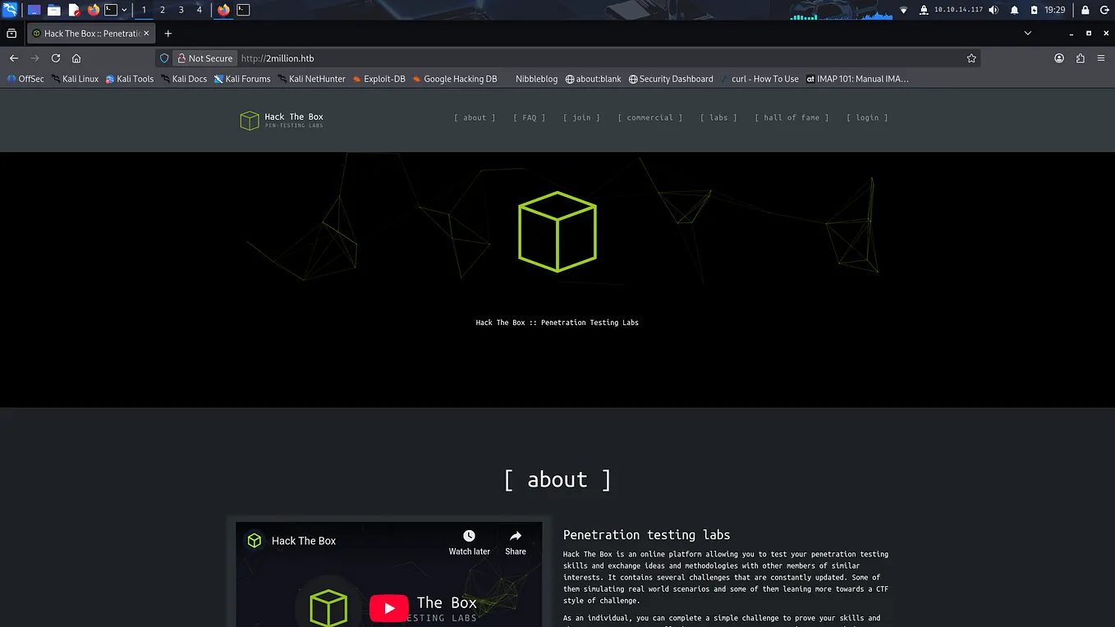Switch to workspace 3 in the panel
The image size is (1115, 627).
click(x=181, y=10)
